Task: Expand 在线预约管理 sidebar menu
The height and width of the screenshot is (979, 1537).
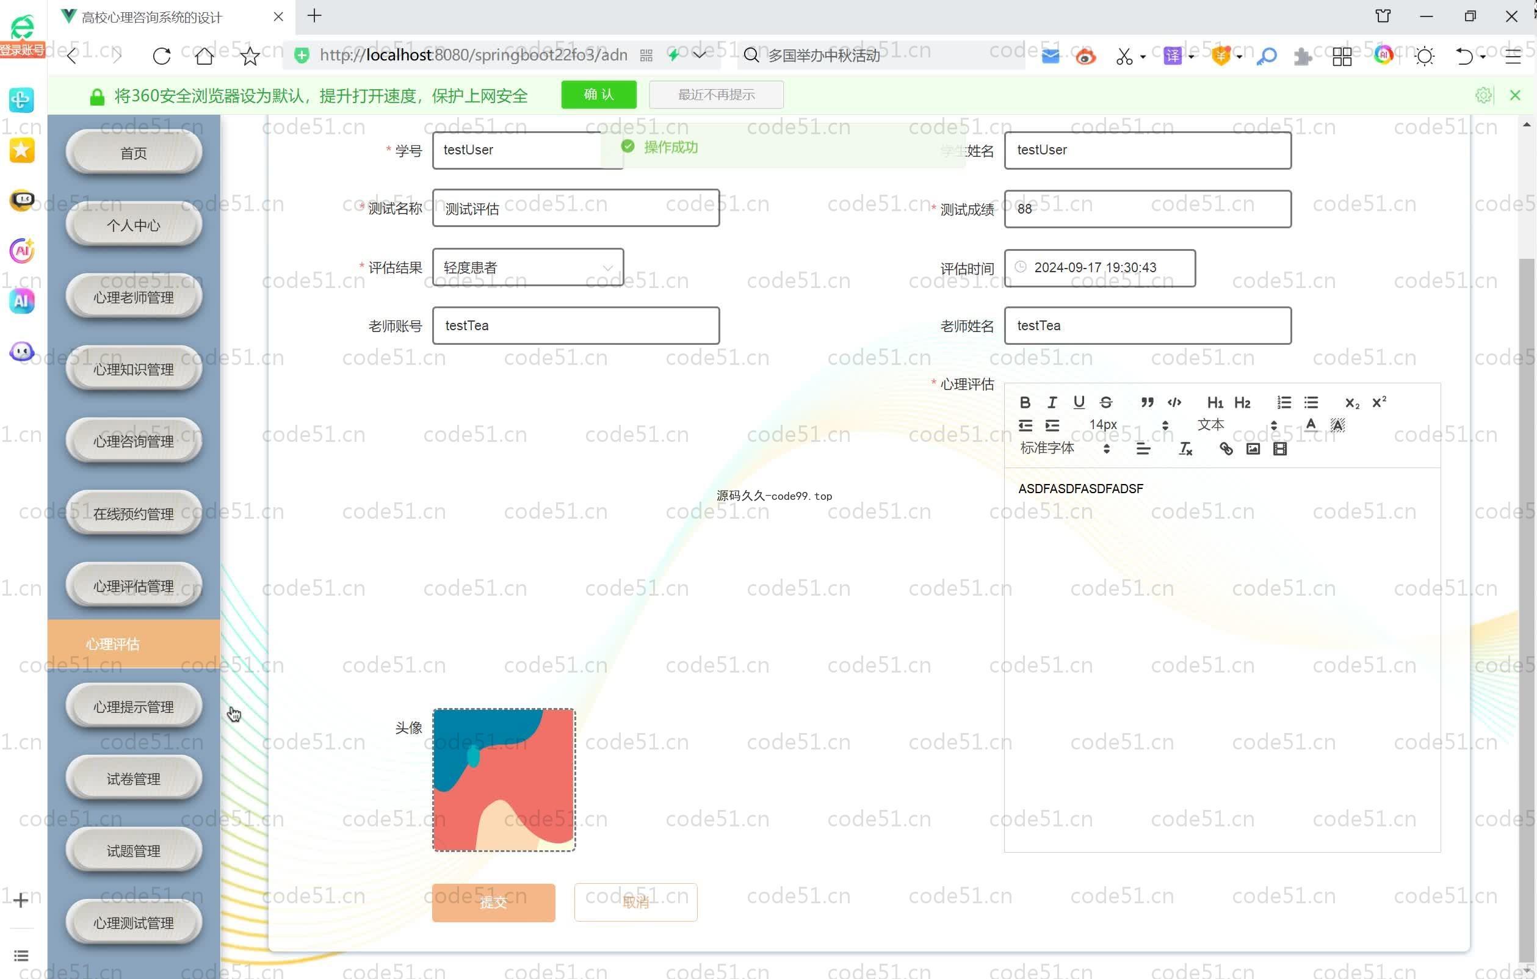Action: click(x=134, y=513)
